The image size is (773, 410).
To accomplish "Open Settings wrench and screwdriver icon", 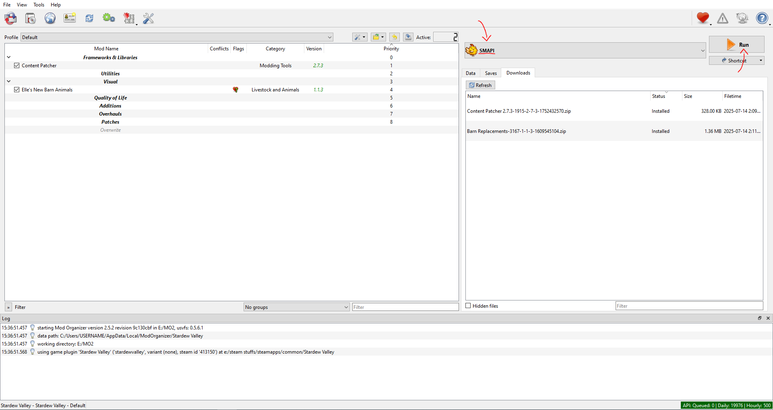I will [148, 18].
